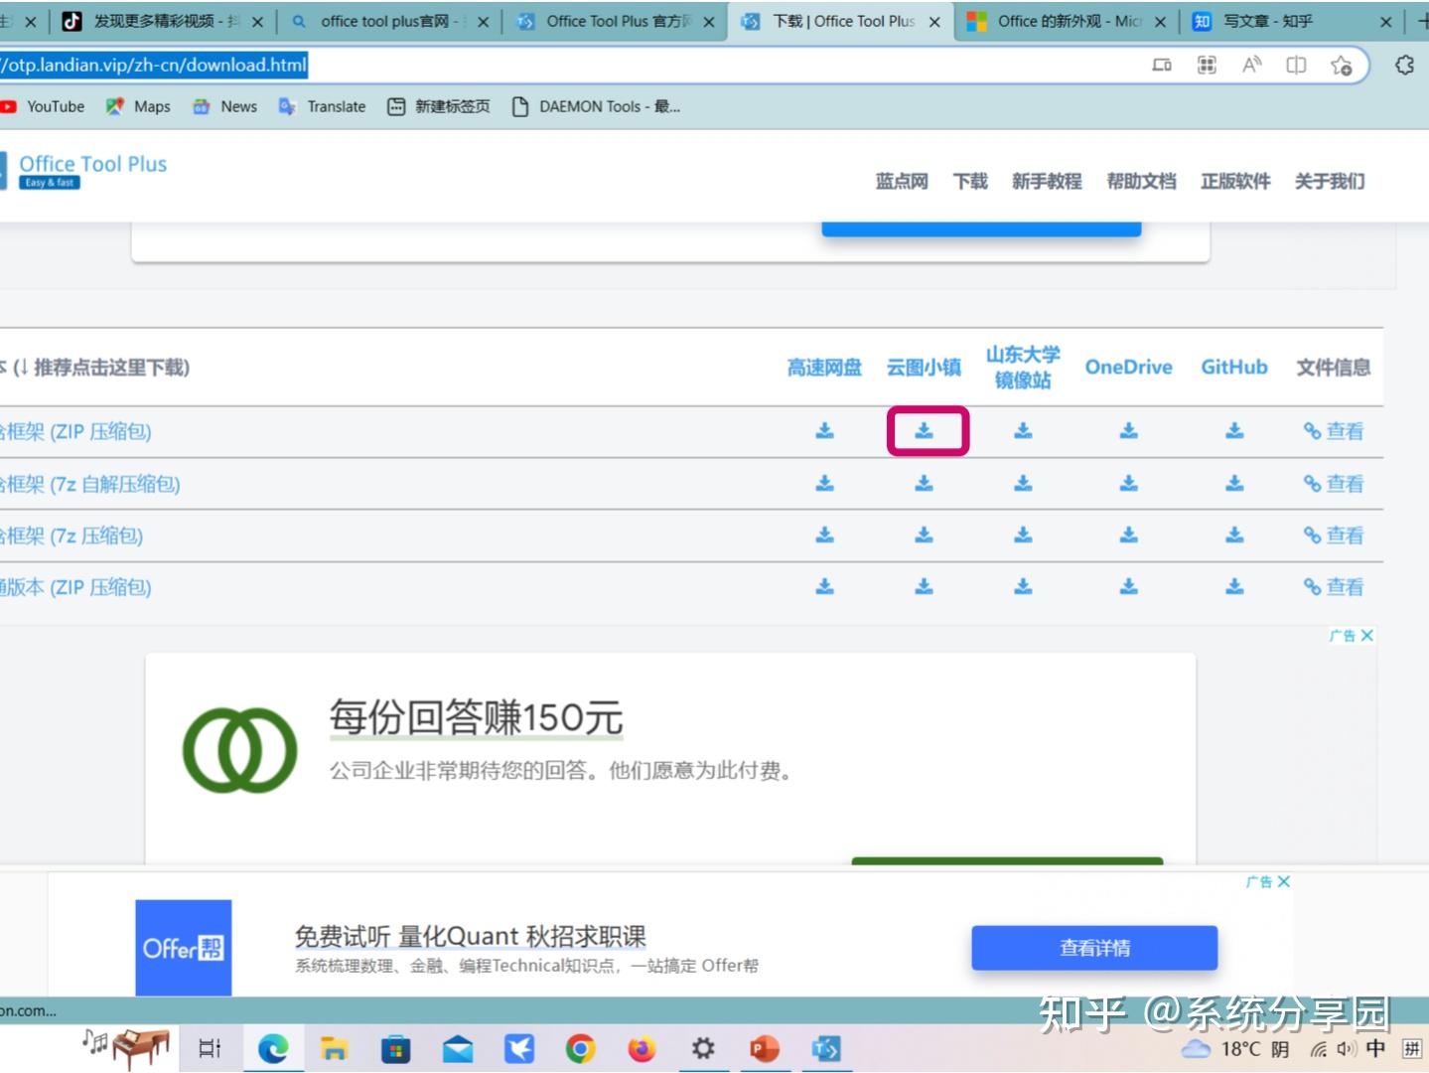Open browser extensions puzzle icon
This screenshot has height=1073, width=1429.
[x=1404, y=66]
